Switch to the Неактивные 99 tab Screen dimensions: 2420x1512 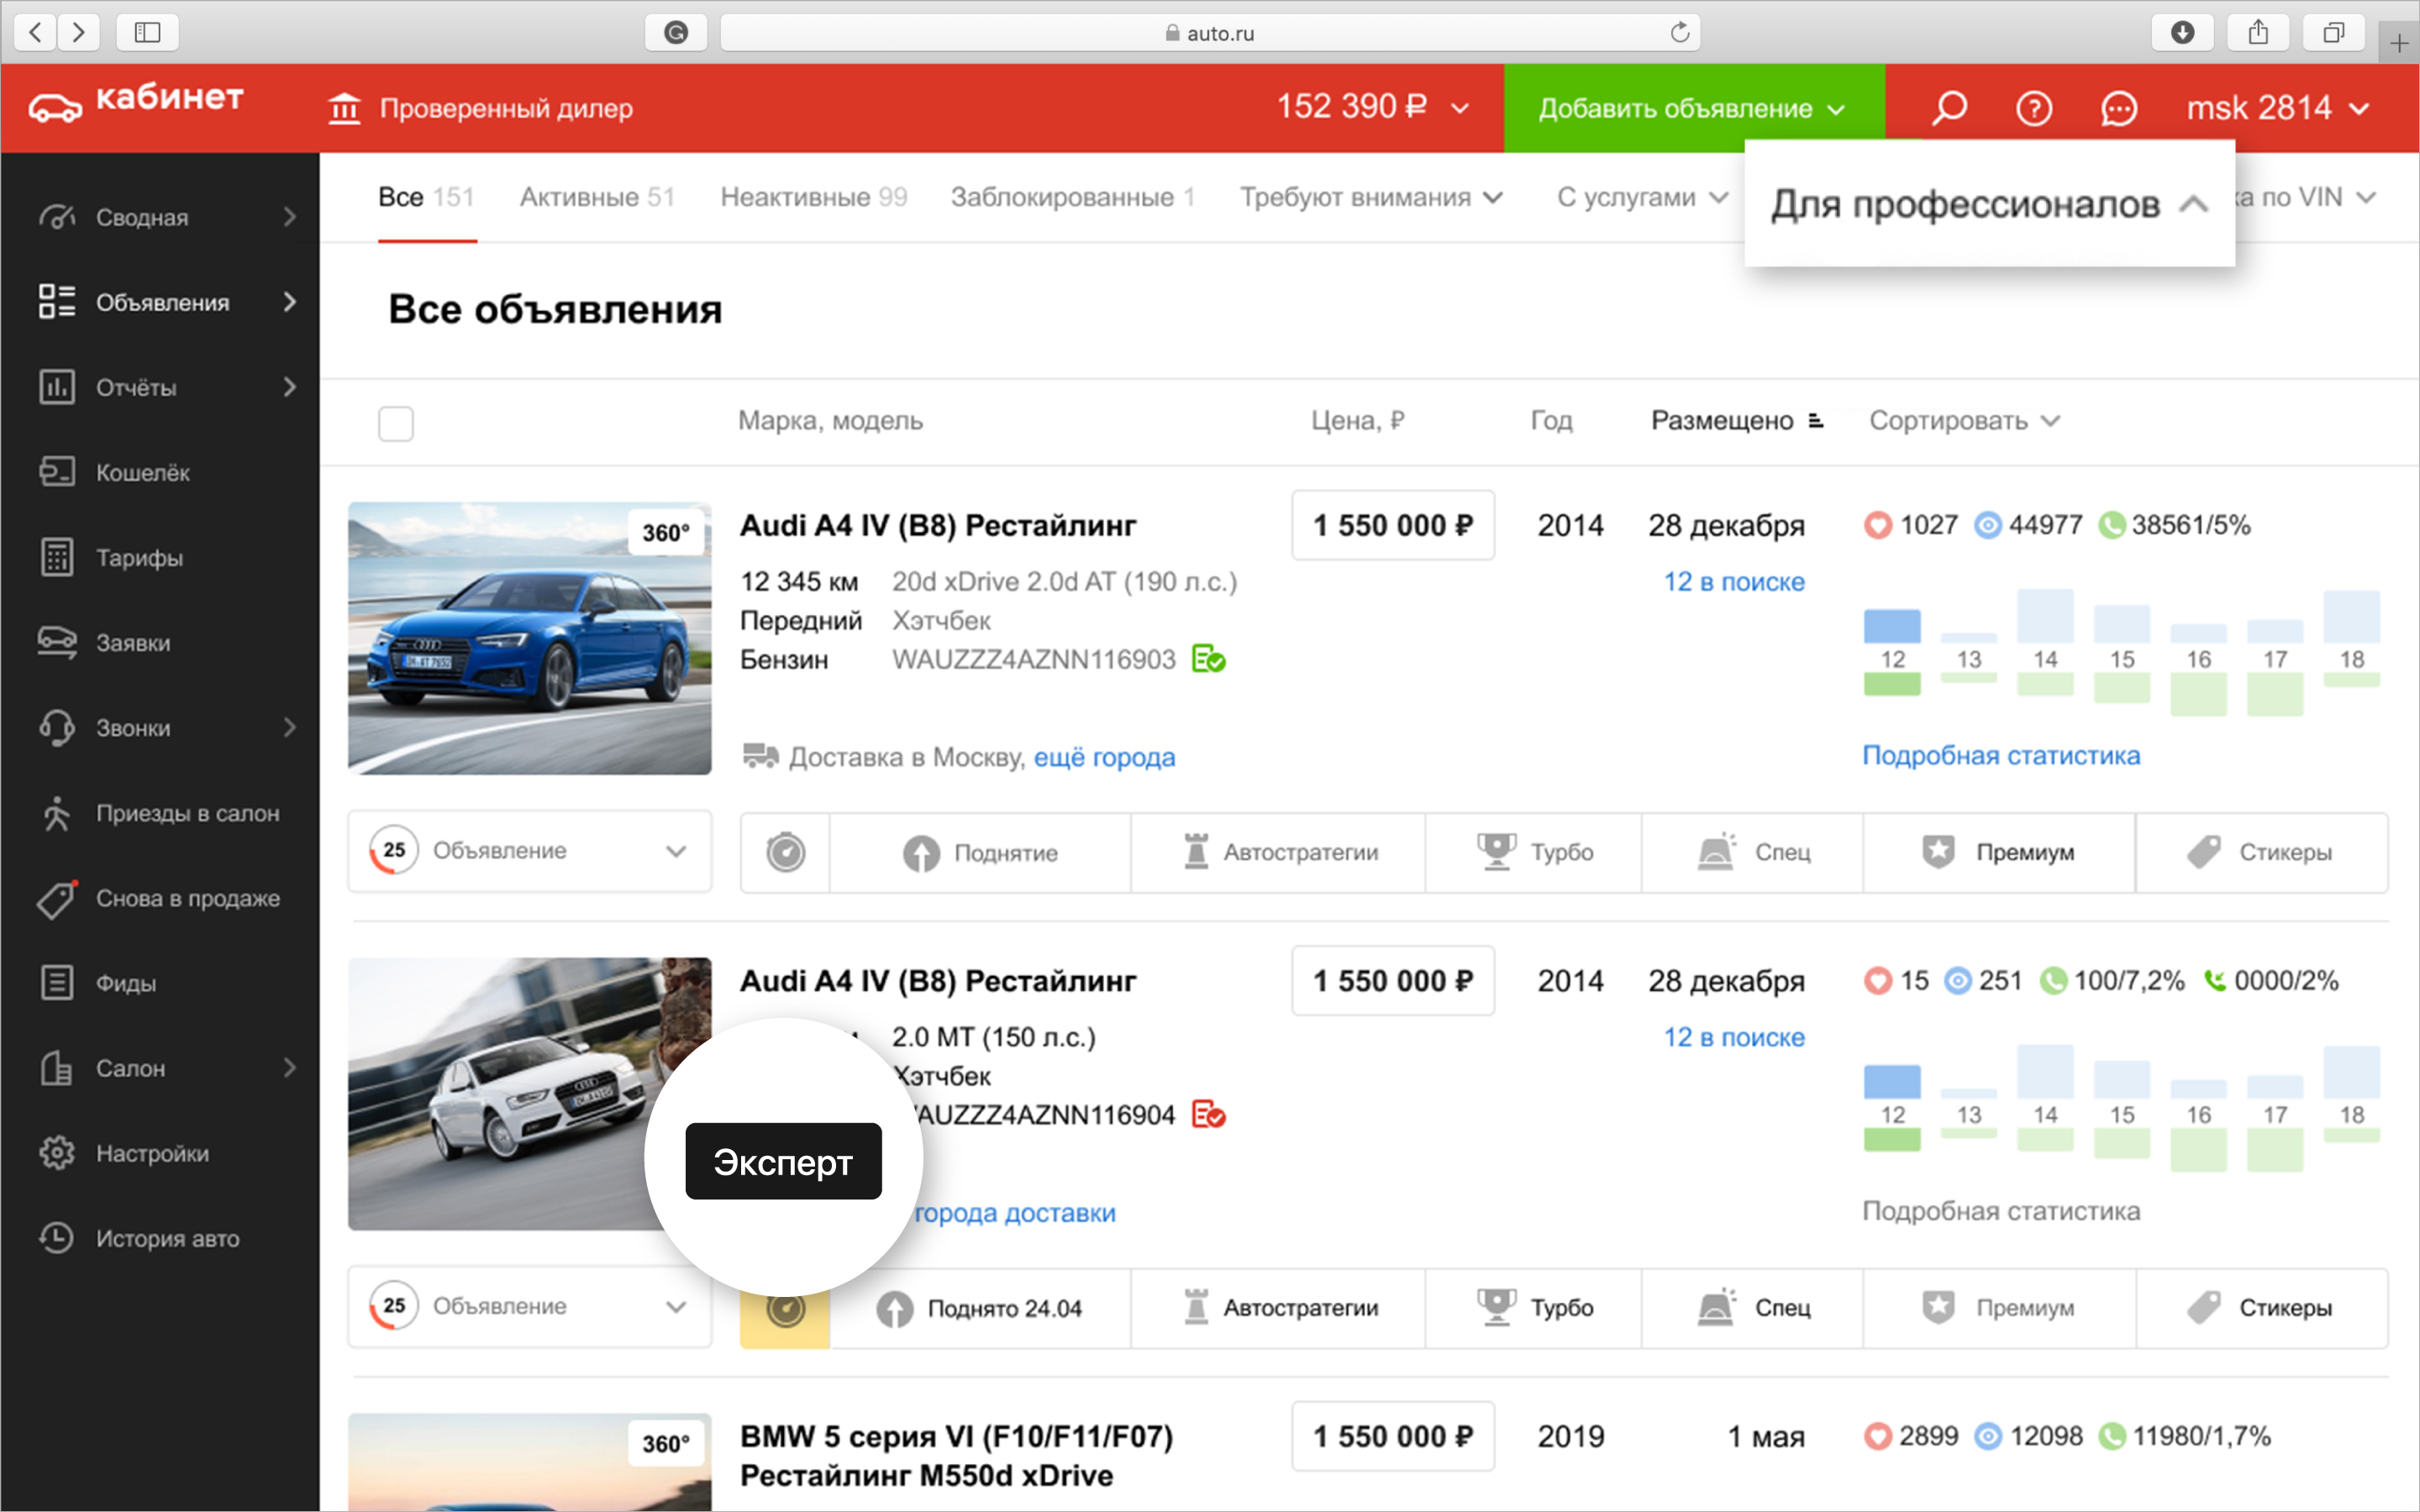point(813,197)
